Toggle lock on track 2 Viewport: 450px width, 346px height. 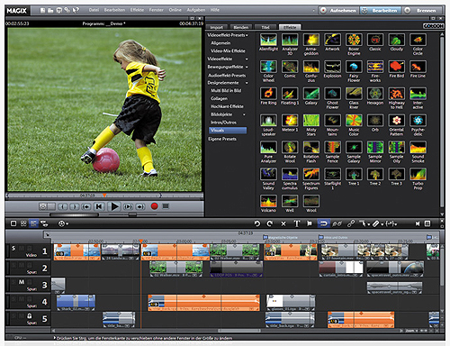[x=30, y=265]
